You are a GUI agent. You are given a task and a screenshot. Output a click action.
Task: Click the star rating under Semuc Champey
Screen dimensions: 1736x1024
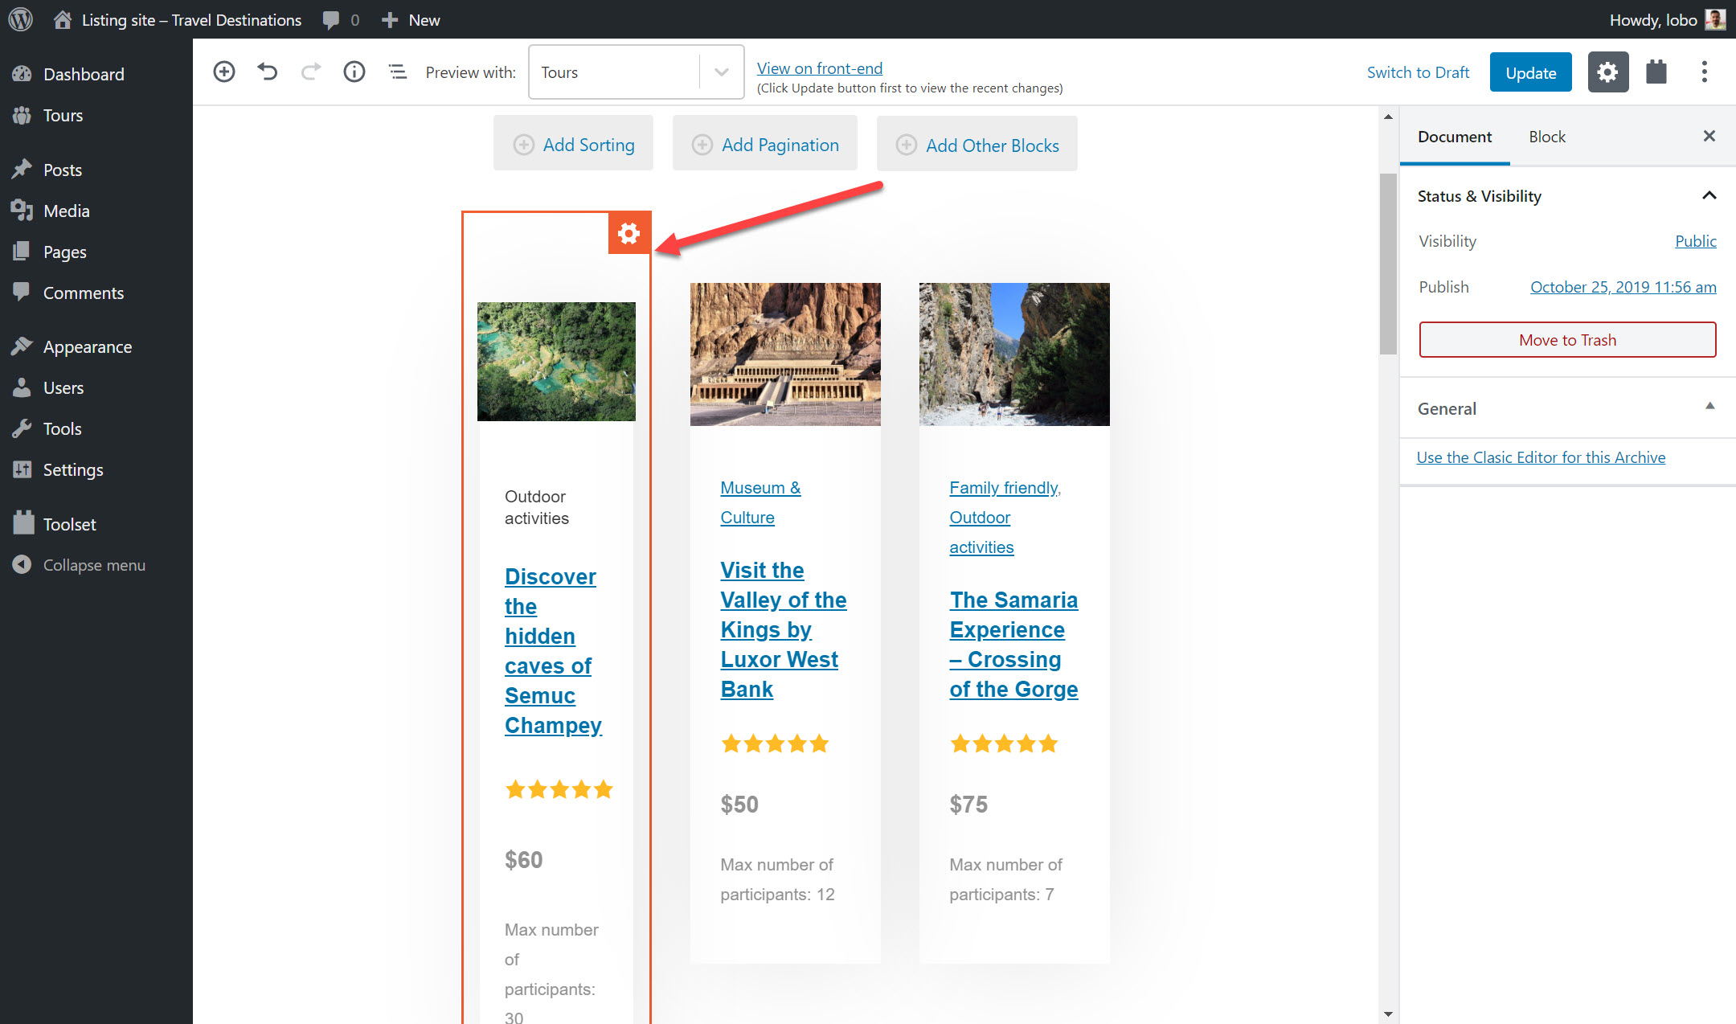[559, 790]
